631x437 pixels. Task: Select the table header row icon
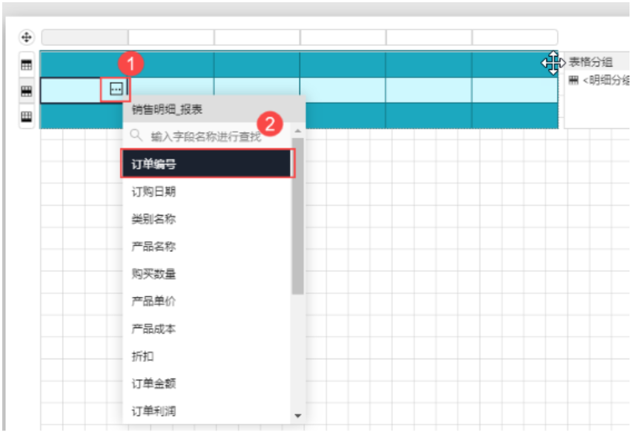point(26,65)
